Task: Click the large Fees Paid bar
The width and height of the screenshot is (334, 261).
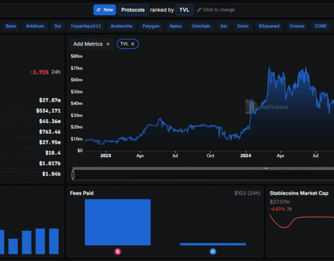Action: (x=118, y=222)
